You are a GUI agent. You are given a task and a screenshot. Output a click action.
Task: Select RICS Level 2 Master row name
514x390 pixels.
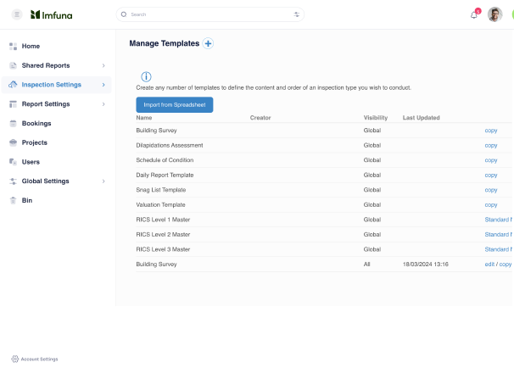point(163,234)
